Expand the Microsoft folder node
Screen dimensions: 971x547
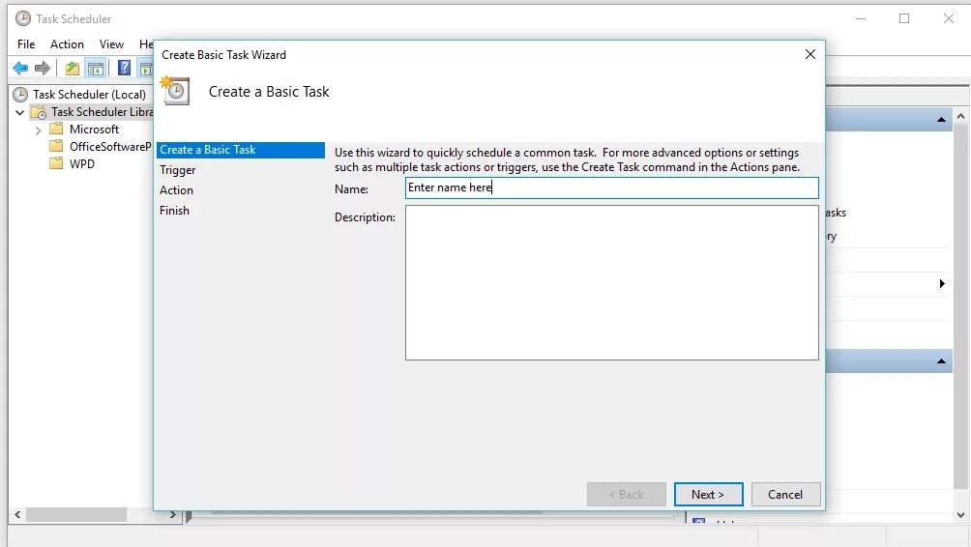tap(39, 130)
